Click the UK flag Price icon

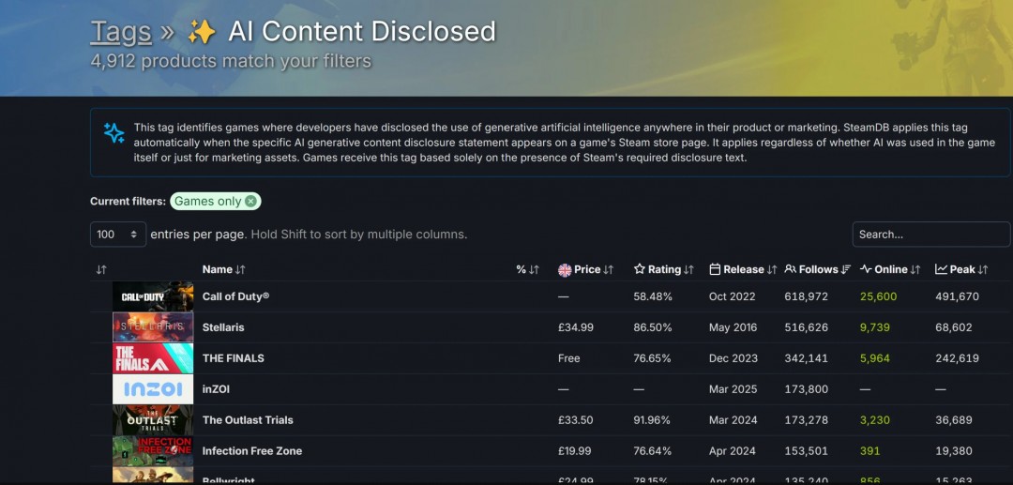[565, 269]
